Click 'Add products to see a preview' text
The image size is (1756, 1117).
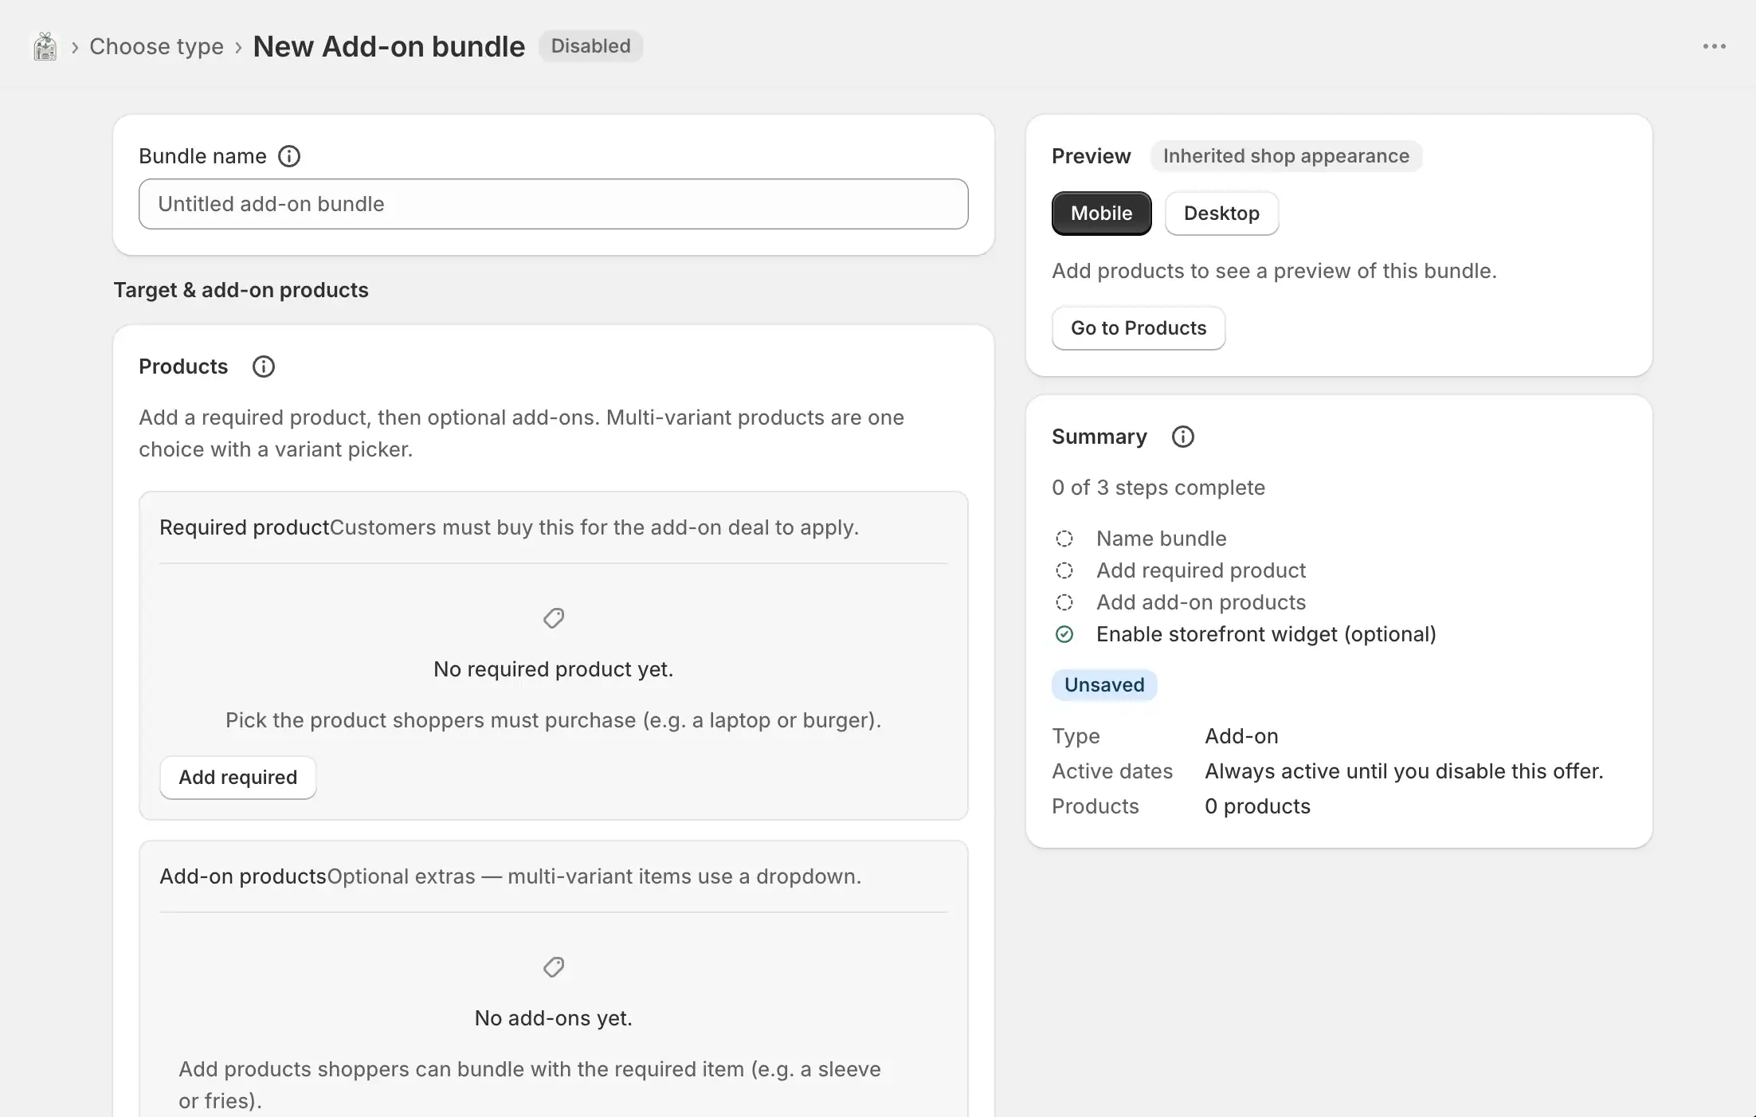[x=1274, y=271]
